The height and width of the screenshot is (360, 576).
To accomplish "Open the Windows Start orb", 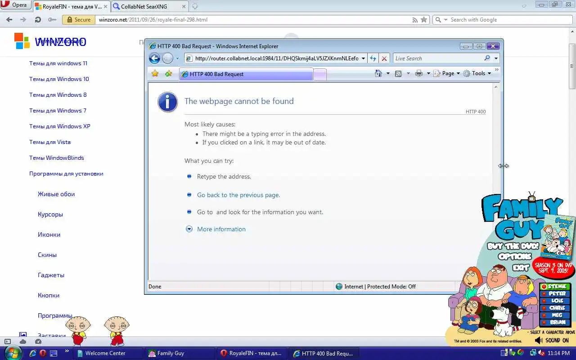I will (x=13, y=352).
